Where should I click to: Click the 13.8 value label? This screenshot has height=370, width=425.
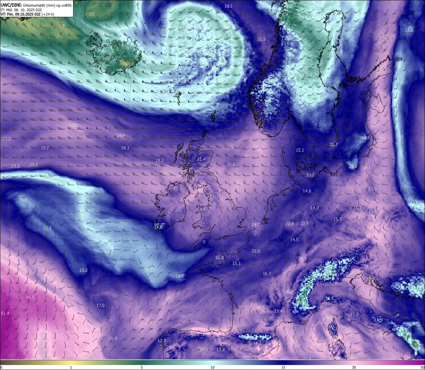220,349
